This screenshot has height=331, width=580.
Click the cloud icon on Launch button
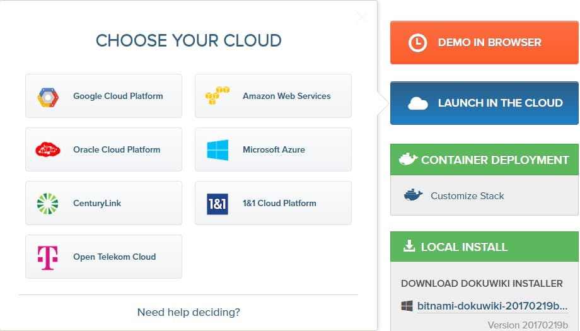(x=418, y=103)
